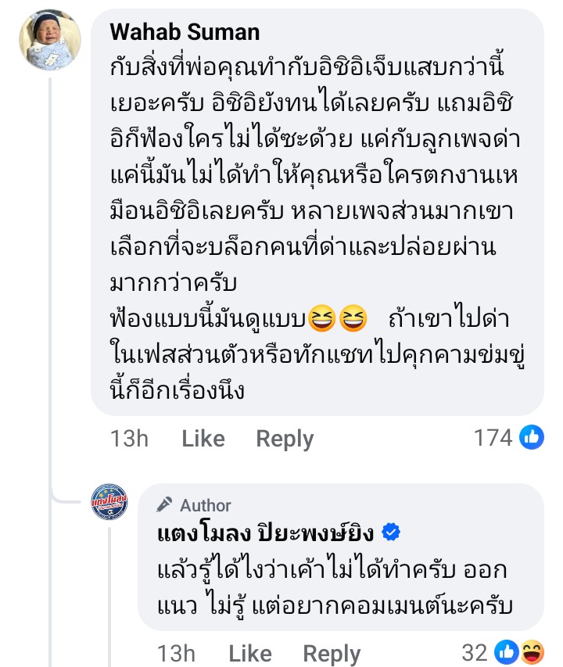Click the blue verified badge checkmark
The width and height of the screenshot is (563, 667).
(390, 533)
